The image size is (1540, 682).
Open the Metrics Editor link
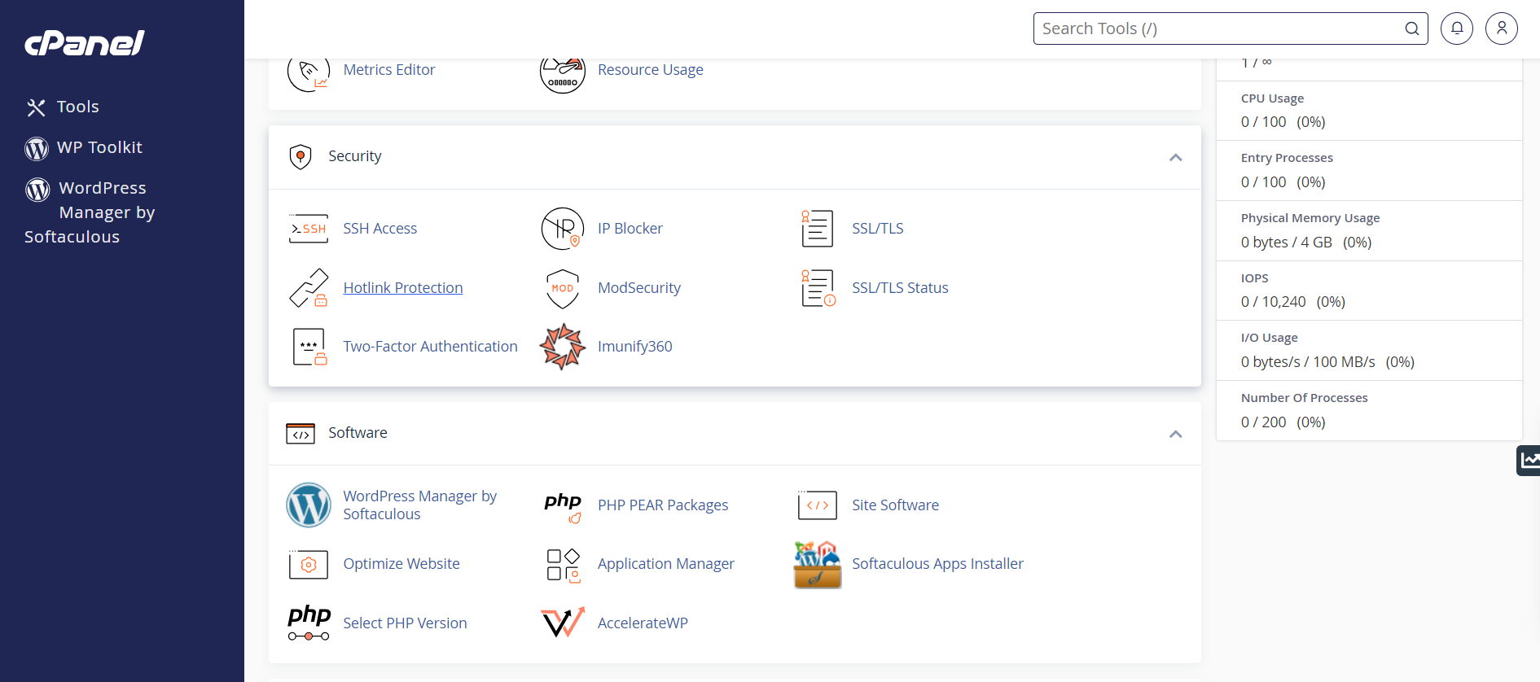click(x=389, y=70)
